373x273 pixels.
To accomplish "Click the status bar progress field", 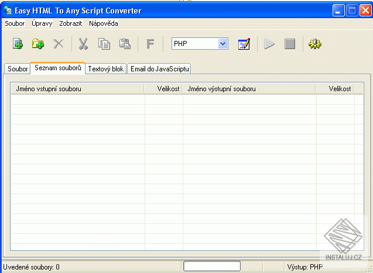I will coord(212,266).
